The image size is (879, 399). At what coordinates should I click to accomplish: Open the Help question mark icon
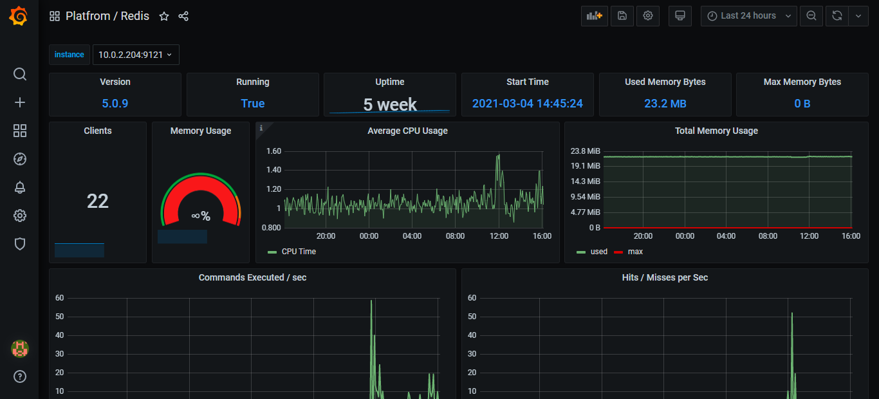(x=20, y=376)
